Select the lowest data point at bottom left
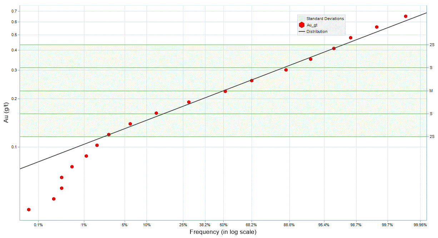The width and height of the screenshot is (438, 238). pyautogui.click(x=29, y=210)
